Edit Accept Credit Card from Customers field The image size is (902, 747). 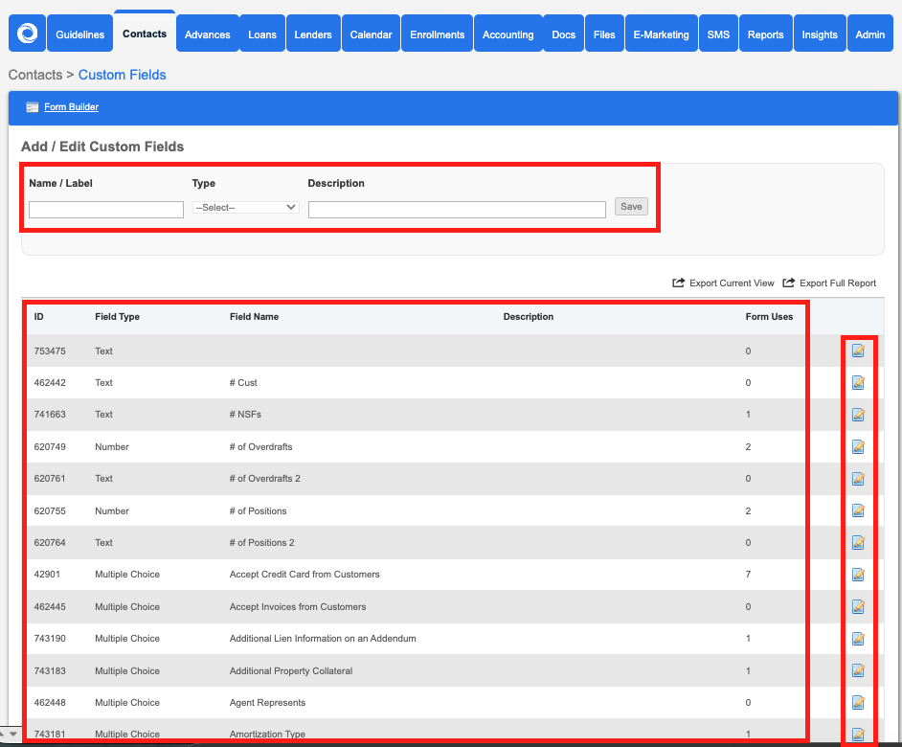coord(858,575)
